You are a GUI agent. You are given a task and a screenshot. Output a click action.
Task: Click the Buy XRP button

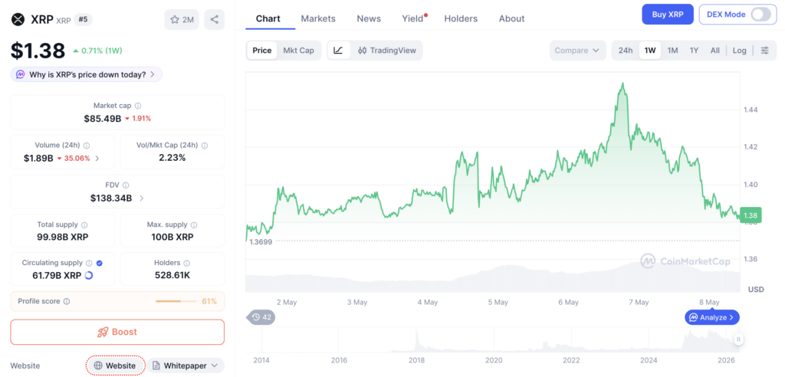click(x=668, y=15)
